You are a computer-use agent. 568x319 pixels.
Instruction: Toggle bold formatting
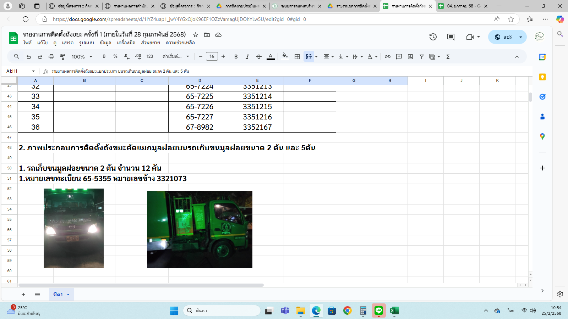tap(236, 57)
